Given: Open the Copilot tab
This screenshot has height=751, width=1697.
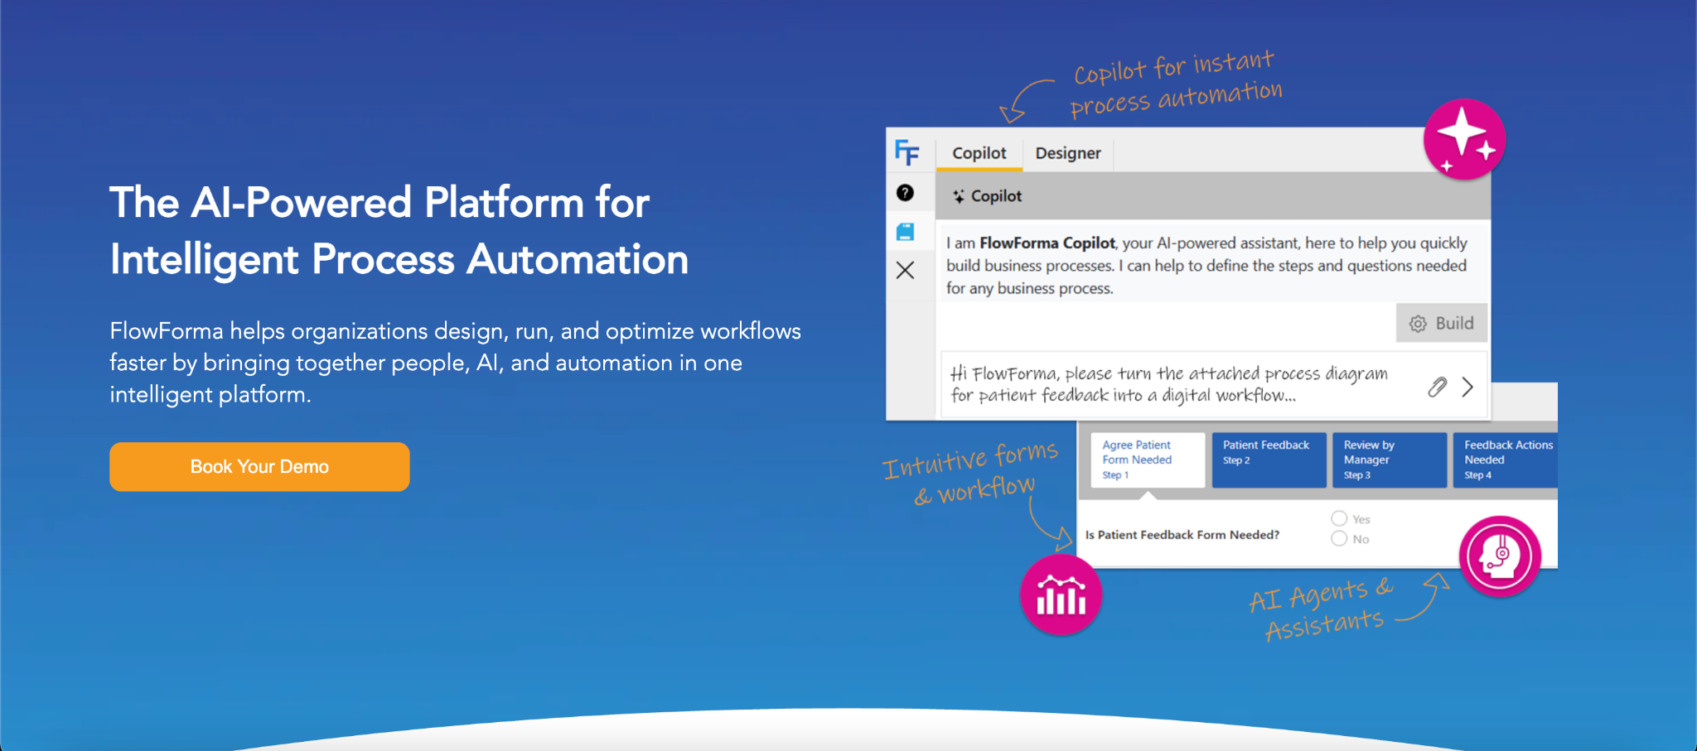Looking at the screenshot, I should pos(979,153).
